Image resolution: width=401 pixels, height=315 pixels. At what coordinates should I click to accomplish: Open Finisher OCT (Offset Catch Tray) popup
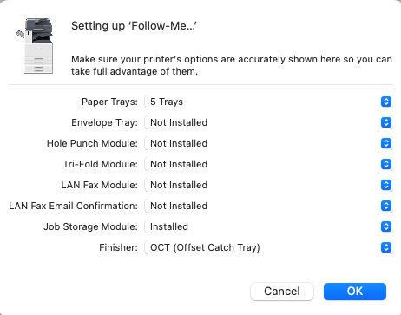point(268,247)
